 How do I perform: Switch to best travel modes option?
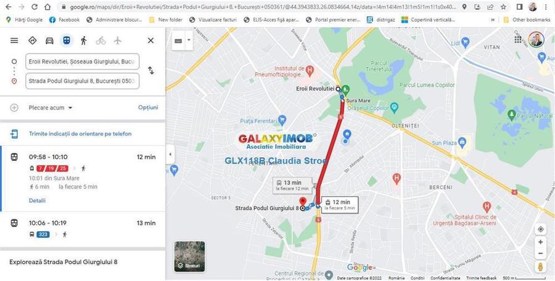(32, 41)
